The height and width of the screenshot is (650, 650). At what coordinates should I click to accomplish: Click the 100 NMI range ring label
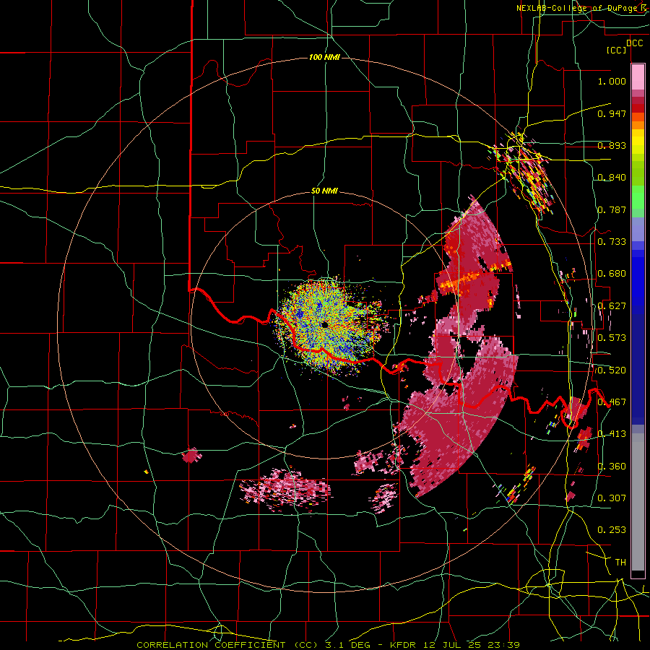(x=324, y=57)
